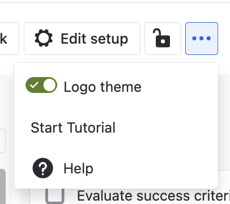
Task: Click the gray vertical scrollbar at left edge
Action: 3,186
